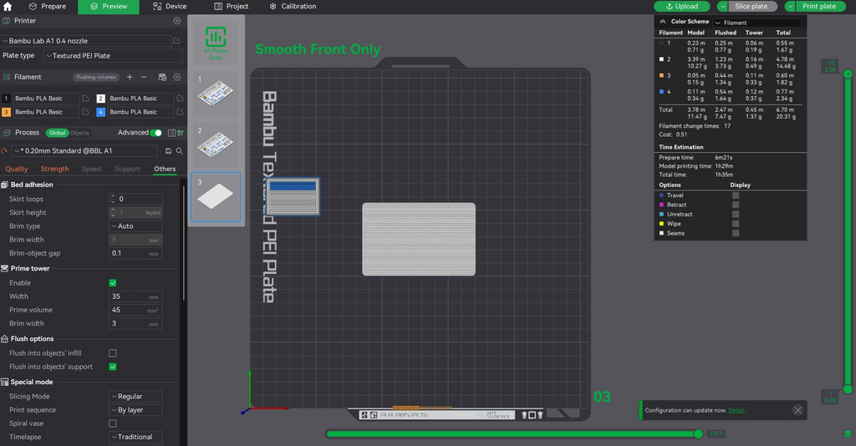Viewport: 856px width, 446px height.
Task: Open the home screen icon
Action: click(7, 7)
